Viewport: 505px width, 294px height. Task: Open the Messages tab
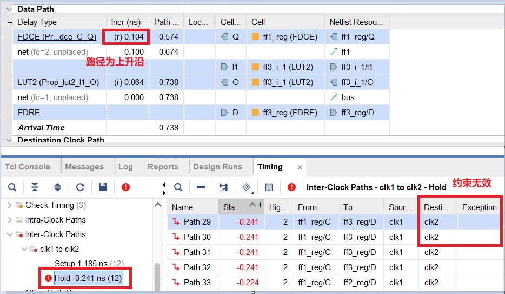tap(84, 167)
